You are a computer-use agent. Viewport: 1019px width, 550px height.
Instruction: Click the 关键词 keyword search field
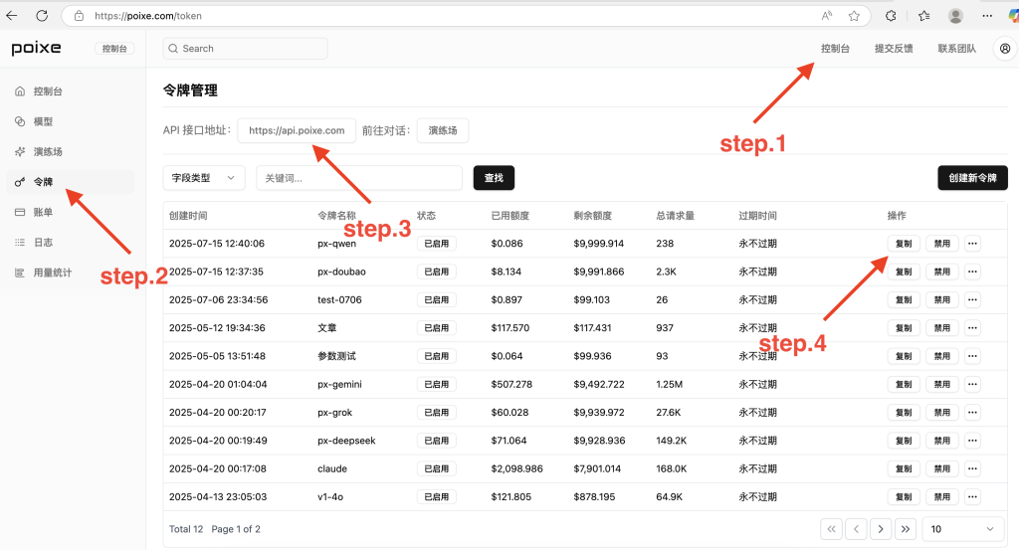click(359, 178)
